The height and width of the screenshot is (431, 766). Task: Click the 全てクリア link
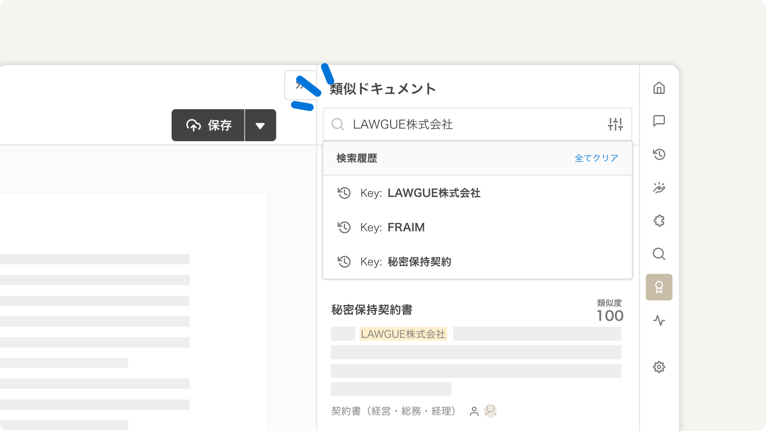click(597, 159)
